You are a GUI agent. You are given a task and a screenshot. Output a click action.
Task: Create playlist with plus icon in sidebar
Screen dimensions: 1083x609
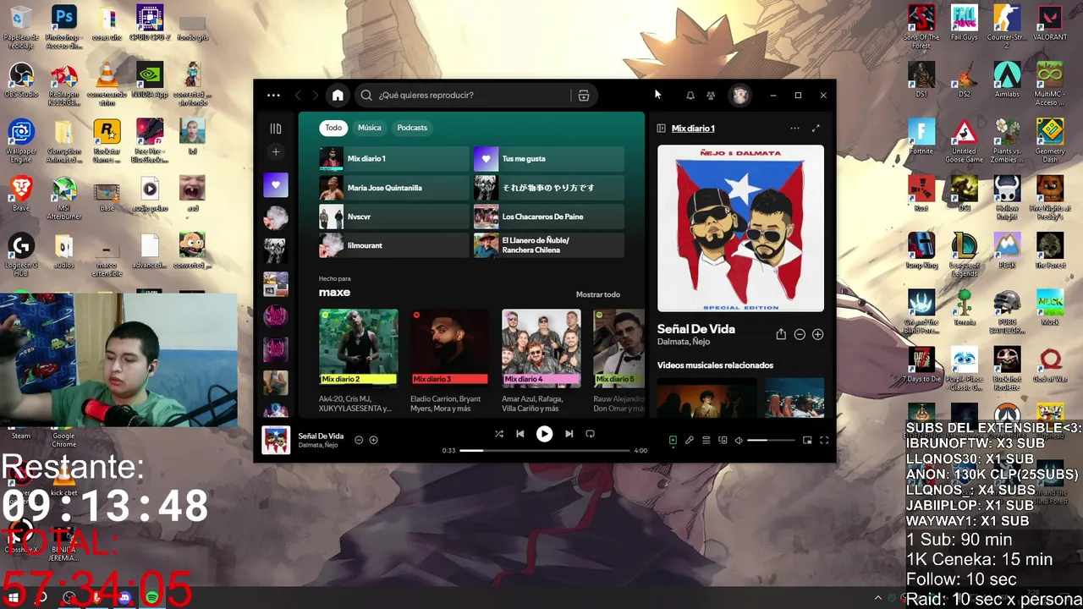[x=276, y=152]
